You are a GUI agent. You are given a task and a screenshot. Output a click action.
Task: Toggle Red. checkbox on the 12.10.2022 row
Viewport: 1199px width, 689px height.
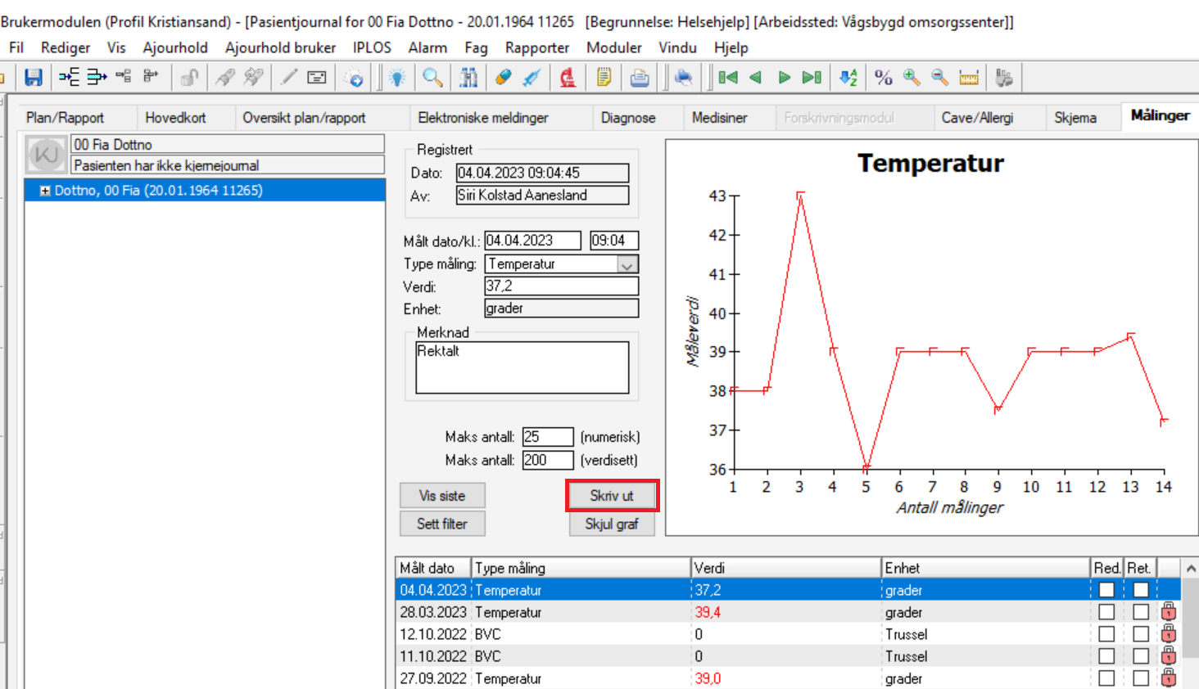(x=1106, y=634)
